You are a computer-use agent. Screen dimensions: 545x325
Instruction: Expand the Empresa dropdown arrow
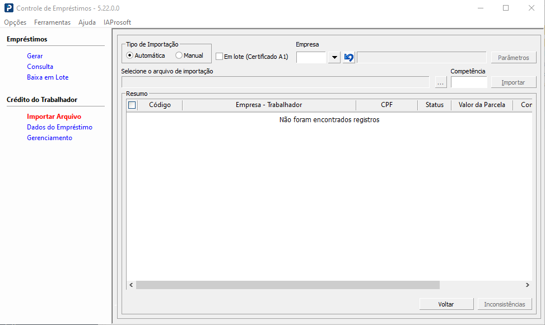coord(334,57)
